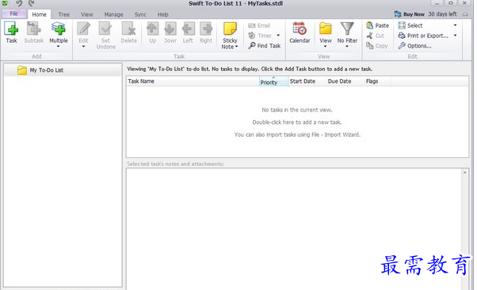Click the Select icon
Screen dimensions: 477x290
(402, 25)
